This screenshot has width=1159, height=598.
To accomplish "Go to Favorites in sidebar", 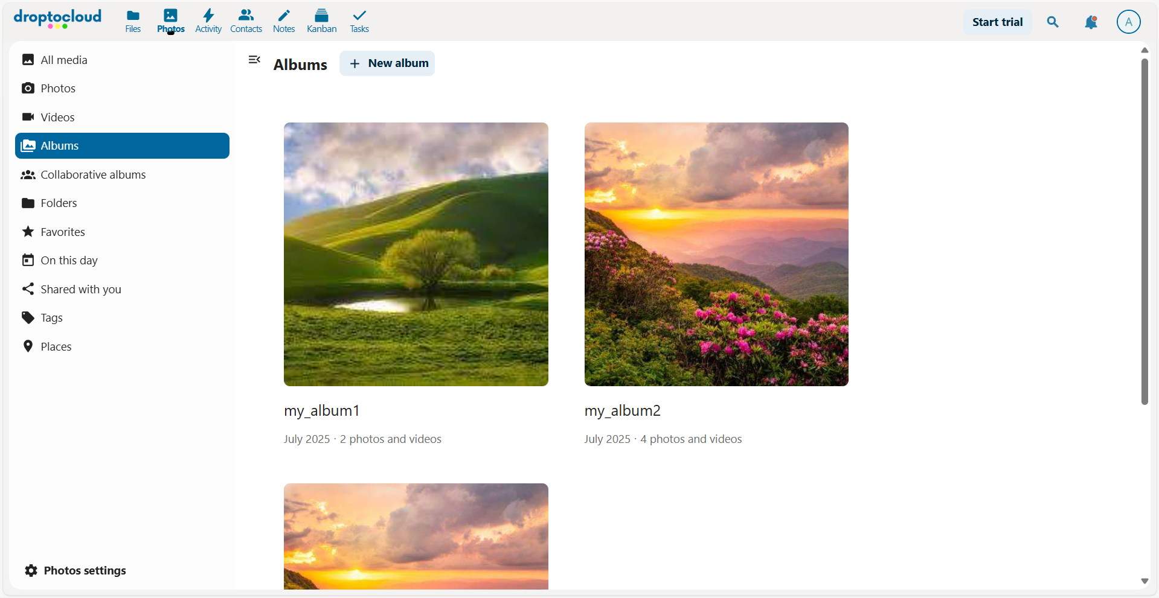I will click(x=63, y=232).
